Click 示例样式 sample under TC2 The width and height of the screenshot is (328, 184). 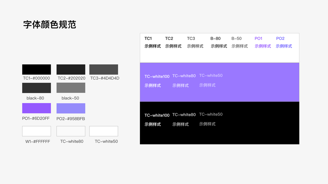point(173,46)
